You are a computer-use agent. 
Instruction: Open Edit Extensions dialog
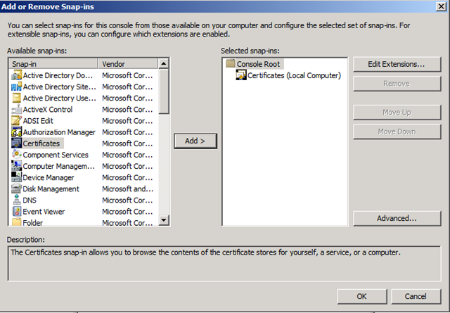397,64
